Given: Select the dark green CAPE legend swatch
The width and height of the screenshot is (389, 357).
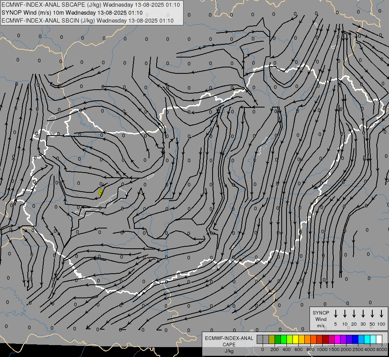Looking at the screenshot, I should 278,340.
